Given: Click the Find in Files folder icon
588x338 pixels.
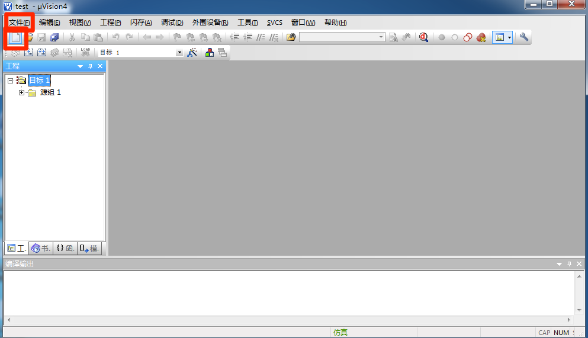Looking at the screenshot, I should [291, 37].
